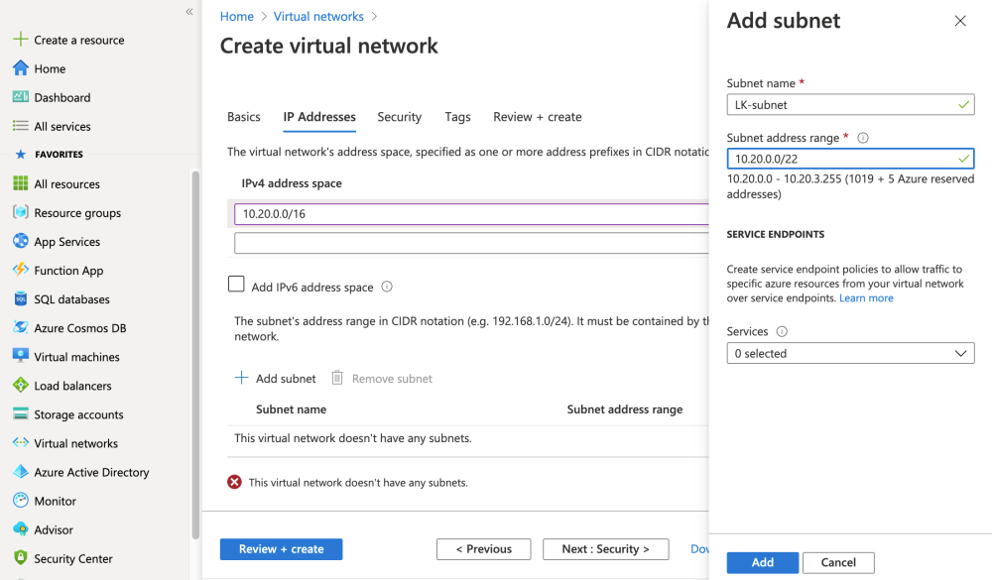
Task: Click the Subnet name input field
Action: pyautogui.click(x=841, y=104)
